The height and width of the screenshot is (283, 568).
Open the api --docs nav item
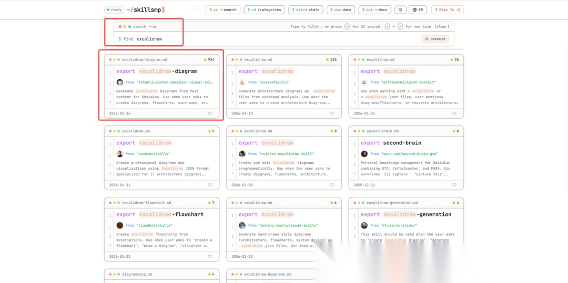[x=374, y=10]
